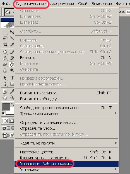The width and height of the screenshot is (130, 174).
Task: Switch to Standard mode editing
Action: (x=5, y=121)
